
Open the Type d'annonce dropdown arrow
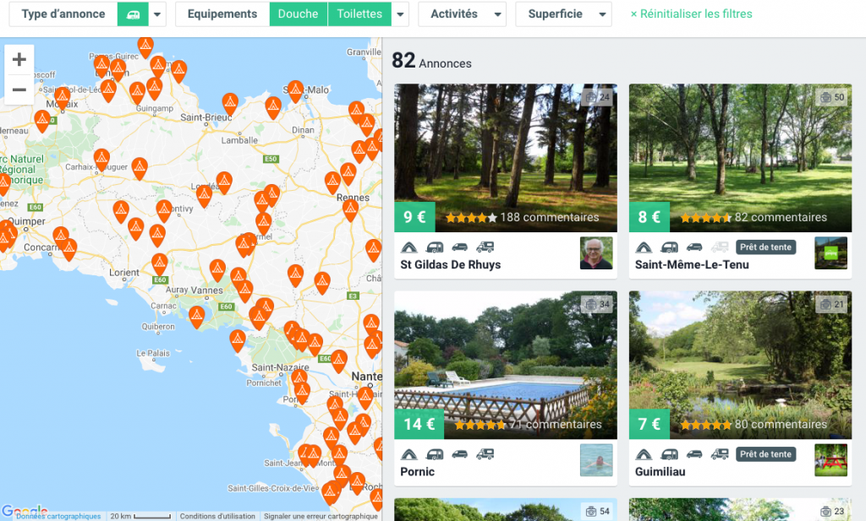[157, 14]
